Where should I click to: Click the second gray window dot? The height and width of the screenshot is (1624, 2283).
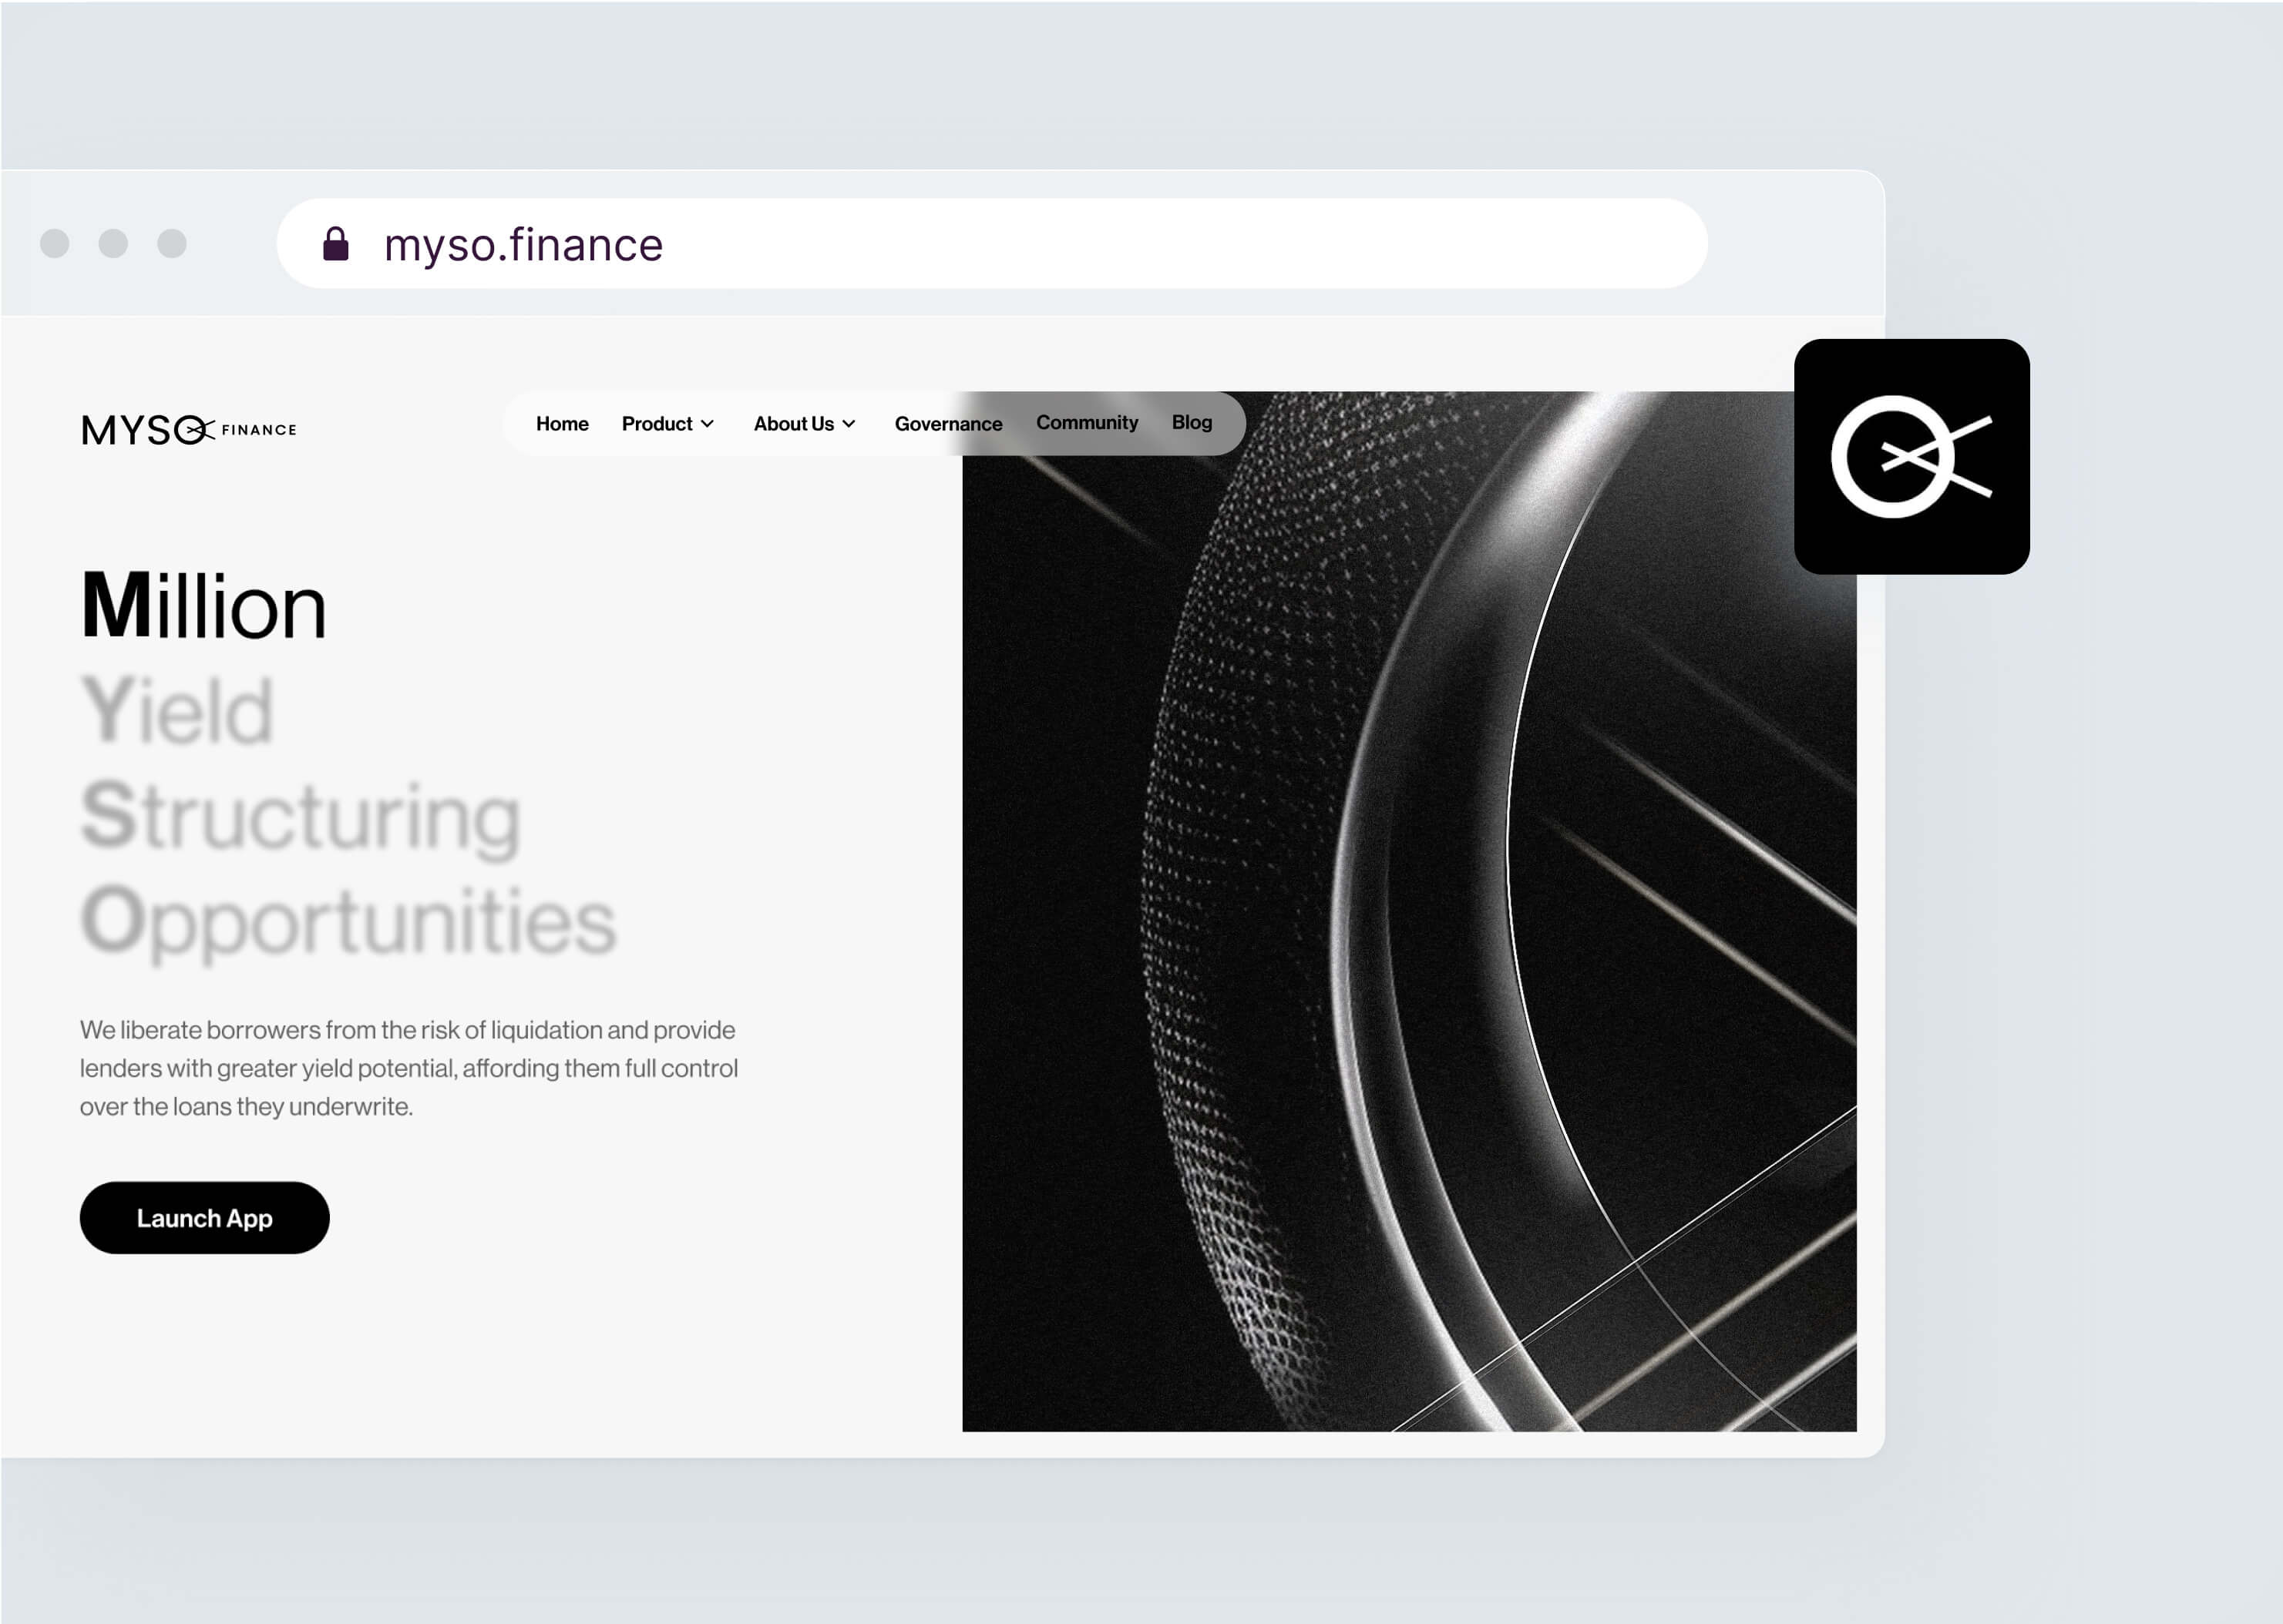(x=113, y=243)
